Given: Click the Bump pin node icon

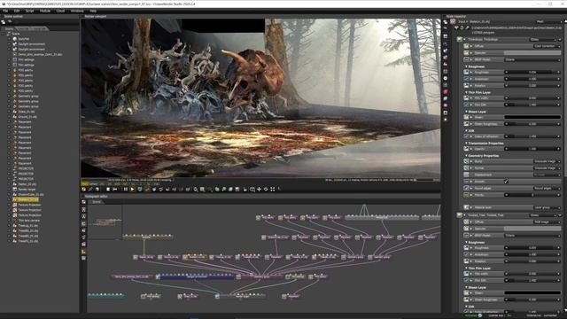Looking at the screenshot, I should 467,161.
